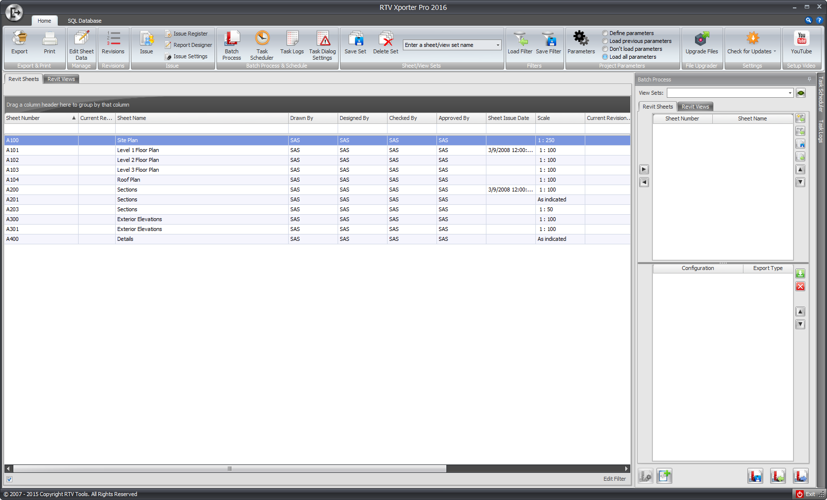The image size is (827, 500).
Task: Open Task Logs in the ribbon
Action: coord(292,44)
